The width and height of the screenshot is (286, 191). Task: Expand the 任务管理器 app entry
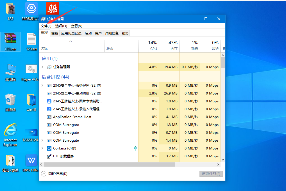click(x=42, y=67)
